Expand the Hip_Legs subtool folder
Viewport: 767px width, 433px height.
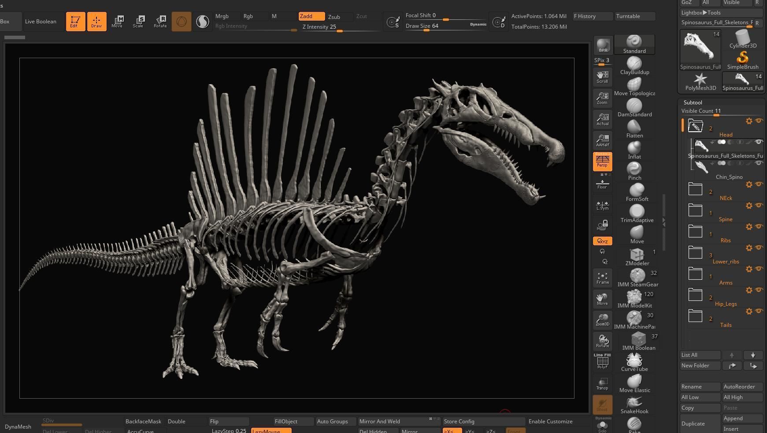point(695,295)
